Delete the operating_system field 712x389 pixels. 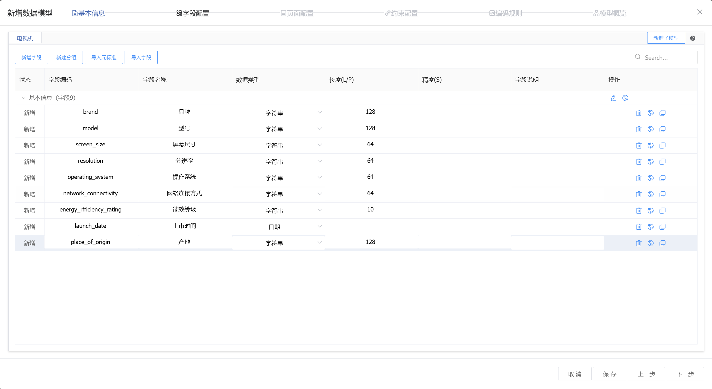pos(639,178)
